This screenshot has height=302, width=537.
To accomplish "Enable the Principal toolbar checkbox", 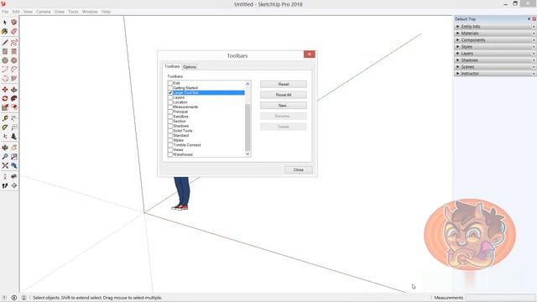I will (170, 112).
